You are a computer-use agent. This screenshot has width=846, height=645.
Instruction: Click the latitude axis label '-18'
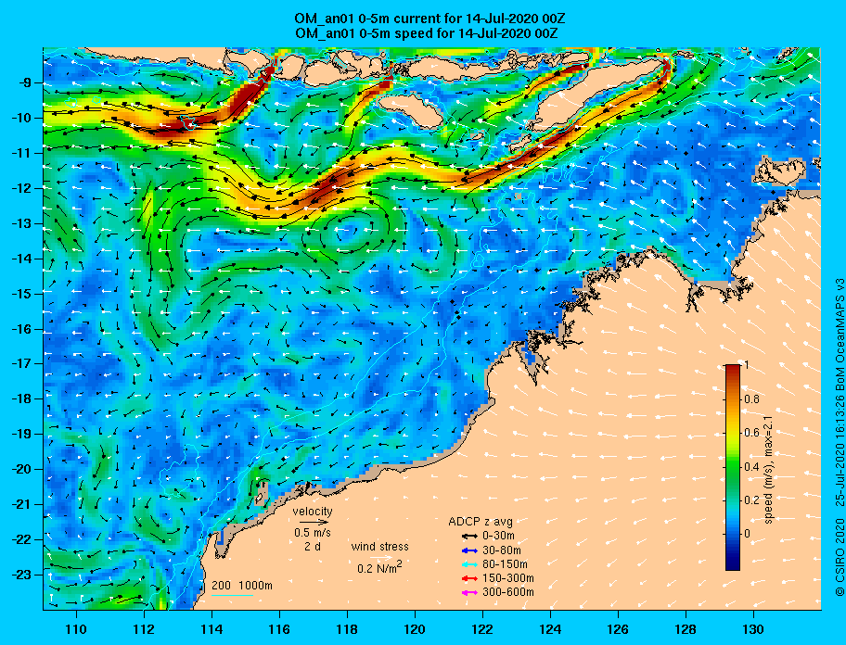(22, 398)
